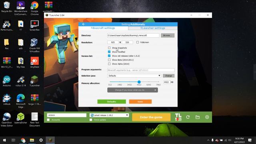Click the Change java button
The image size is (256, 144).
[168, 76]
